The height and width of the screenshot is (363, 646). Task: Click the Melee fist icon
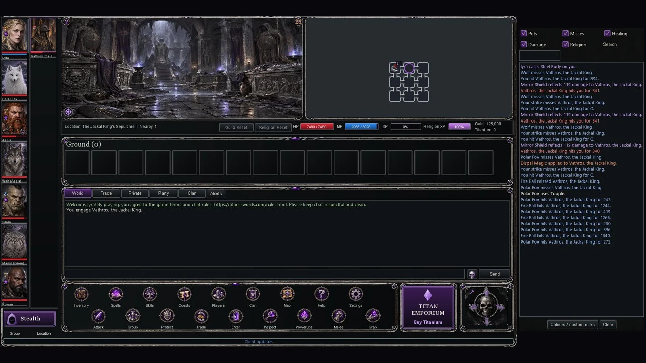point(339,316)
